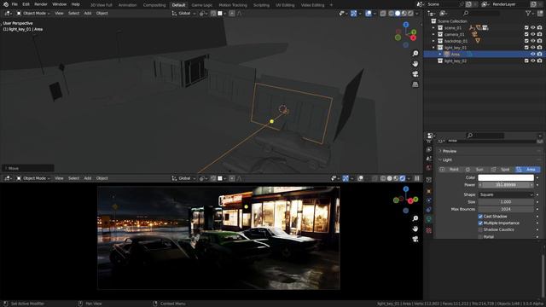Screen dimensions: 546x307
Task: Click zoom magnifier icon in bottom viewport
Action: coord(415,218)
